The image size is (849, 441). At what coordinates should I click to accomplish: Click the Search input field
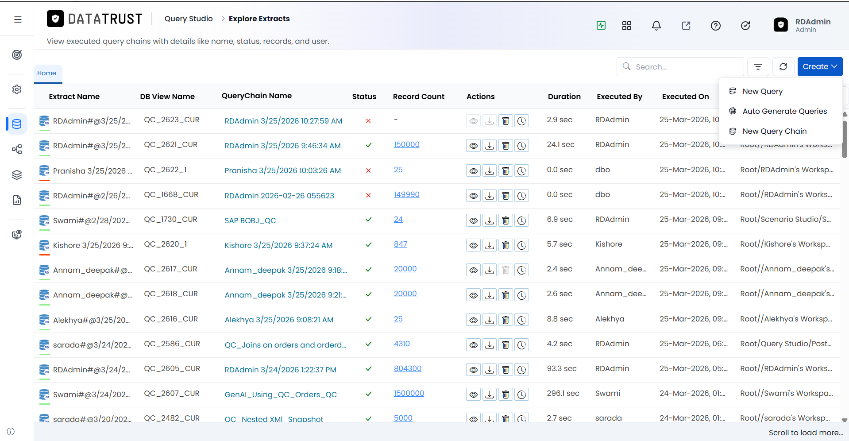pyautogui.click(x=680, y=66)
